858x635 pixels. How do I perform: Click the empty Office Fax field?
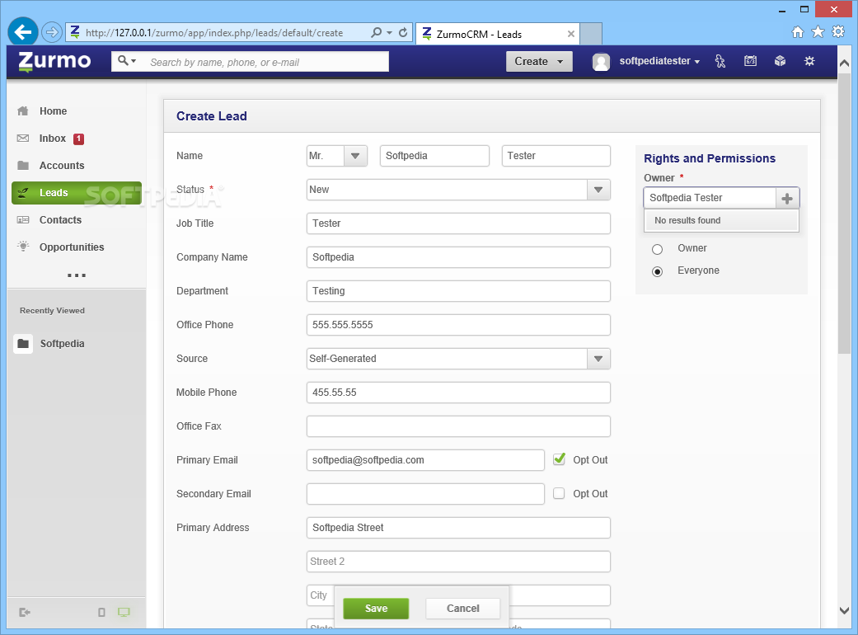coord(458,426)
